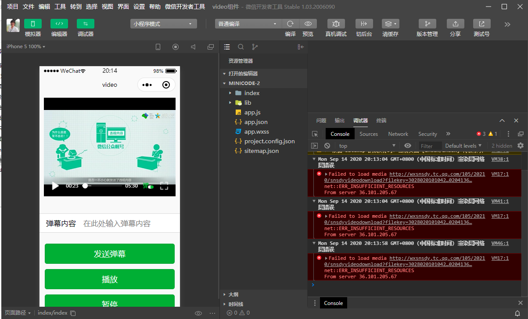Expand the toolbar overflow chevrons
528x319 pixels.
[x=507, y=25]
